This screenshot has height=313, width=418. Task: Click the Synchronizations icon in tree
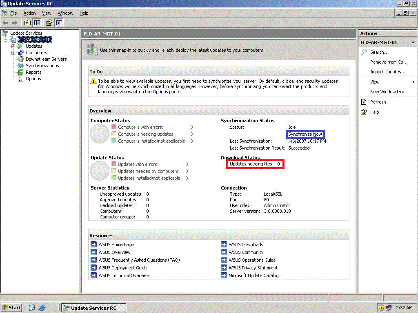[x=20, y=66]
